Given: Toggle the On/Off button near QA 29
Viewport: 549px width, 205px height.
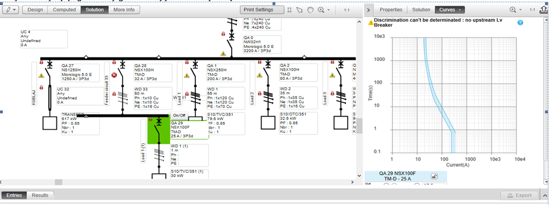Looking at the screenshot, I should (179, 115).
